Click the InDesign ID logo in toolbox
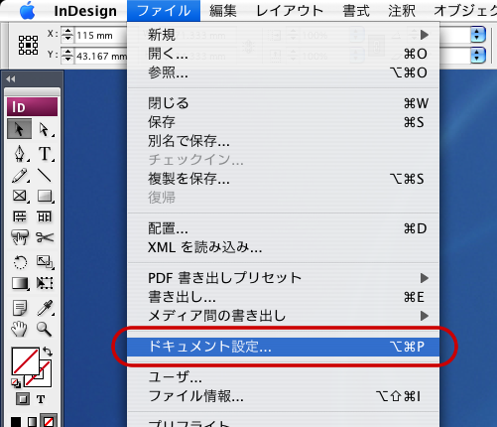The width and height of the screenshot is (497, 427). pos(32,106)
